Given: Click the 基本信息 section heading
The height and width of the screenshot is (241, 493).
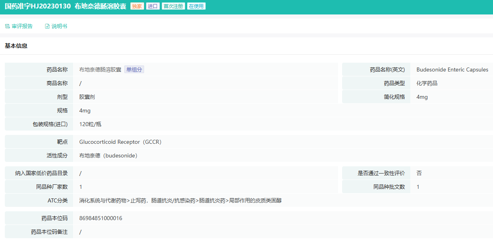Looking at the screenshot, I should coord(16,46).
